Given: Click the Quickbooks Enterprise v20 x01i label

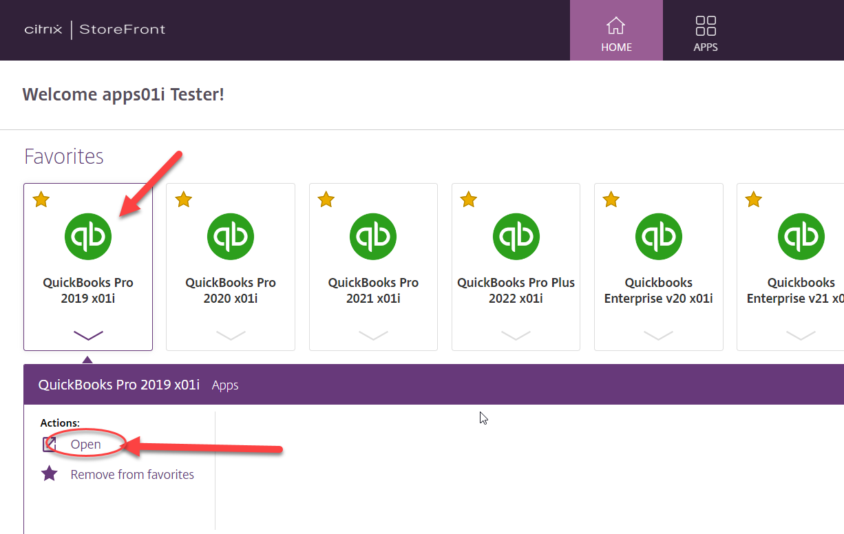Looking at the screenshot, I should [x=658, y=290].
